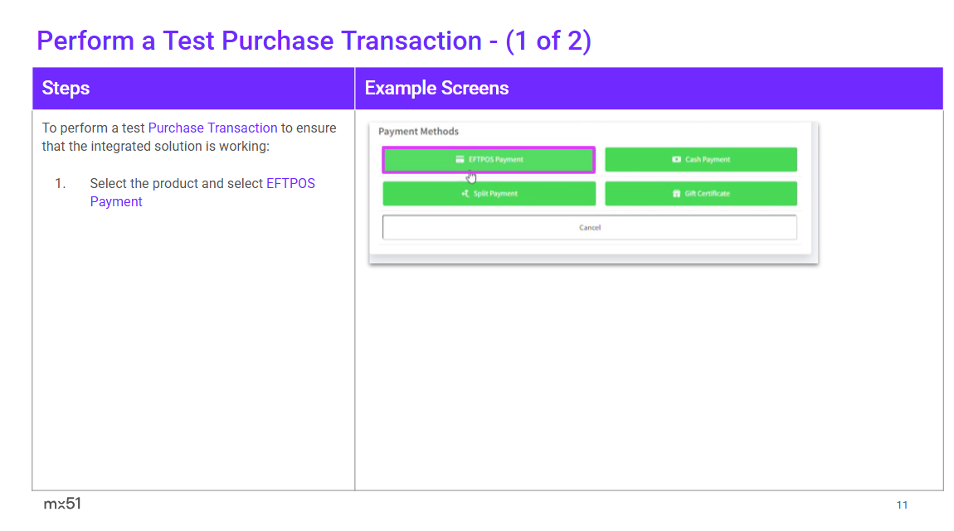Pick the Gift Certificate button label
954x531 pixels.
(x=708, y=194)
